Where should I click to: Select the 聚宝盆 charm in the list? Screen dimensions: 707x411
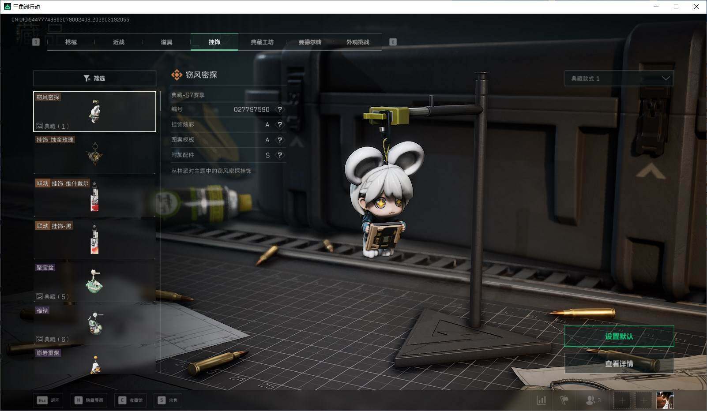tap(94, 281)
